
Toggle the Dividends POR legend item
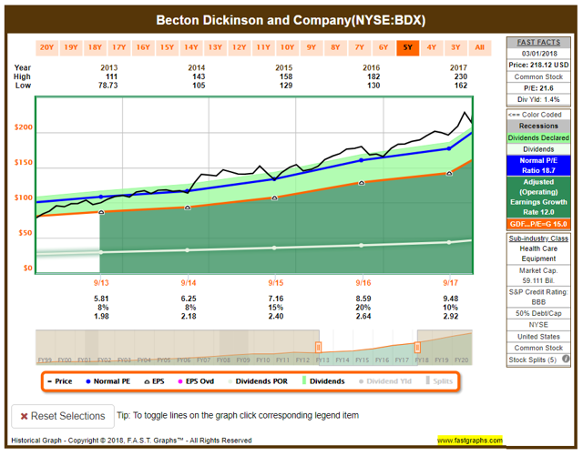tap(258, 381)
